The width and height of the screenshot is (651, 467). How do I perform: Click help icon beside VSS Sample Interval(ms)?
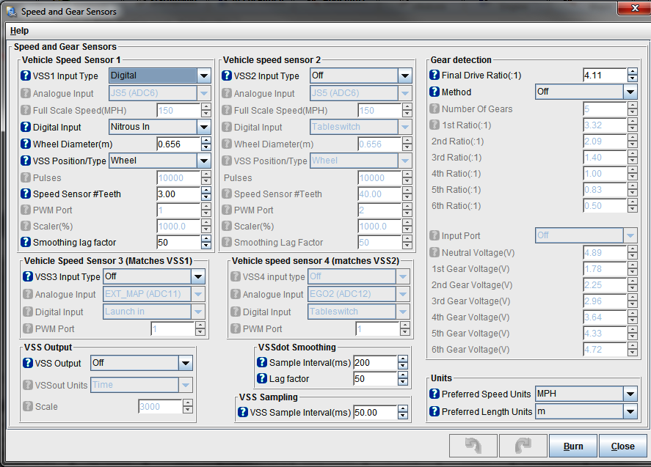click(x=243, y=413)
